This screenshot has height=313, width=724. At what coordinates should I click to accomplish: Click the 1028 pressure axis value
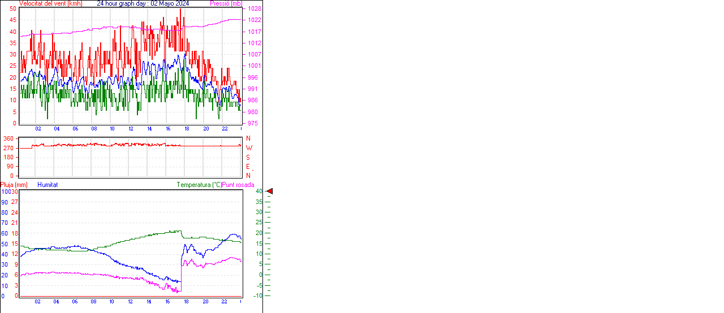pos(255,9)
